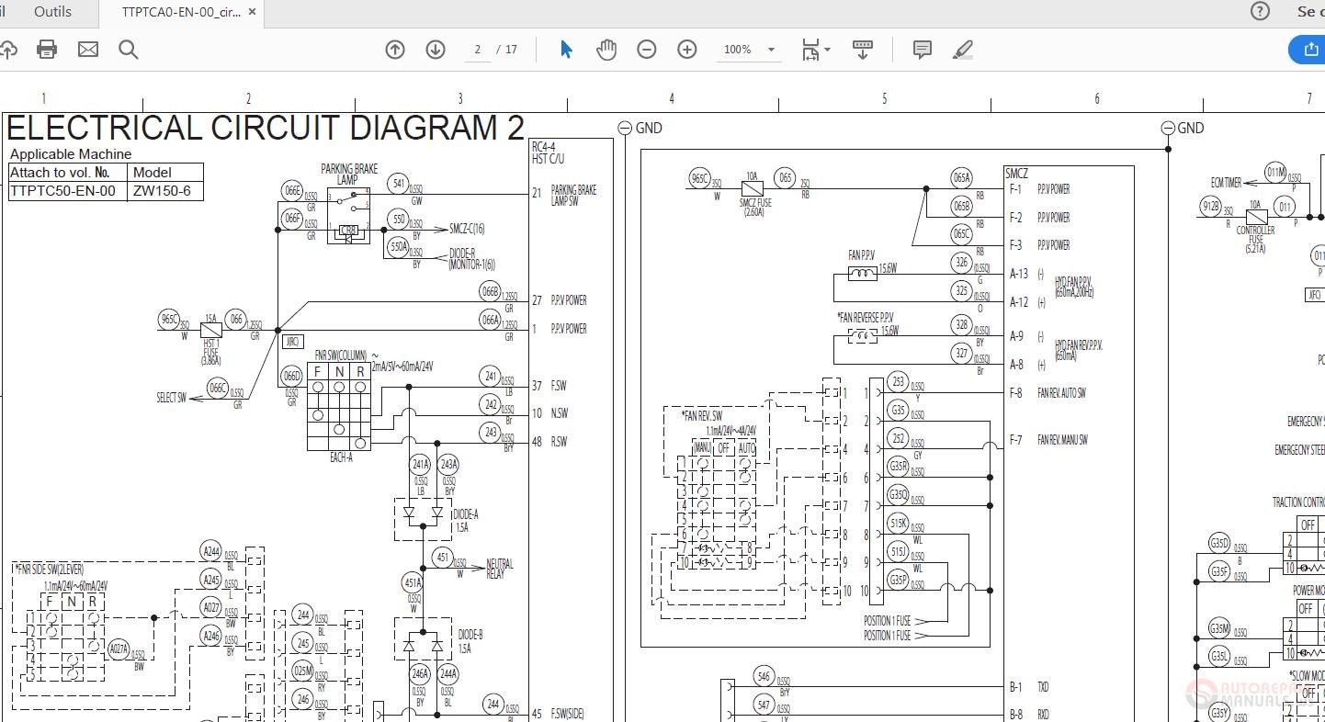Viewport: 1325px width, 722px height.
Task: Open the search tool icon
Action: [x=129, y=50]
